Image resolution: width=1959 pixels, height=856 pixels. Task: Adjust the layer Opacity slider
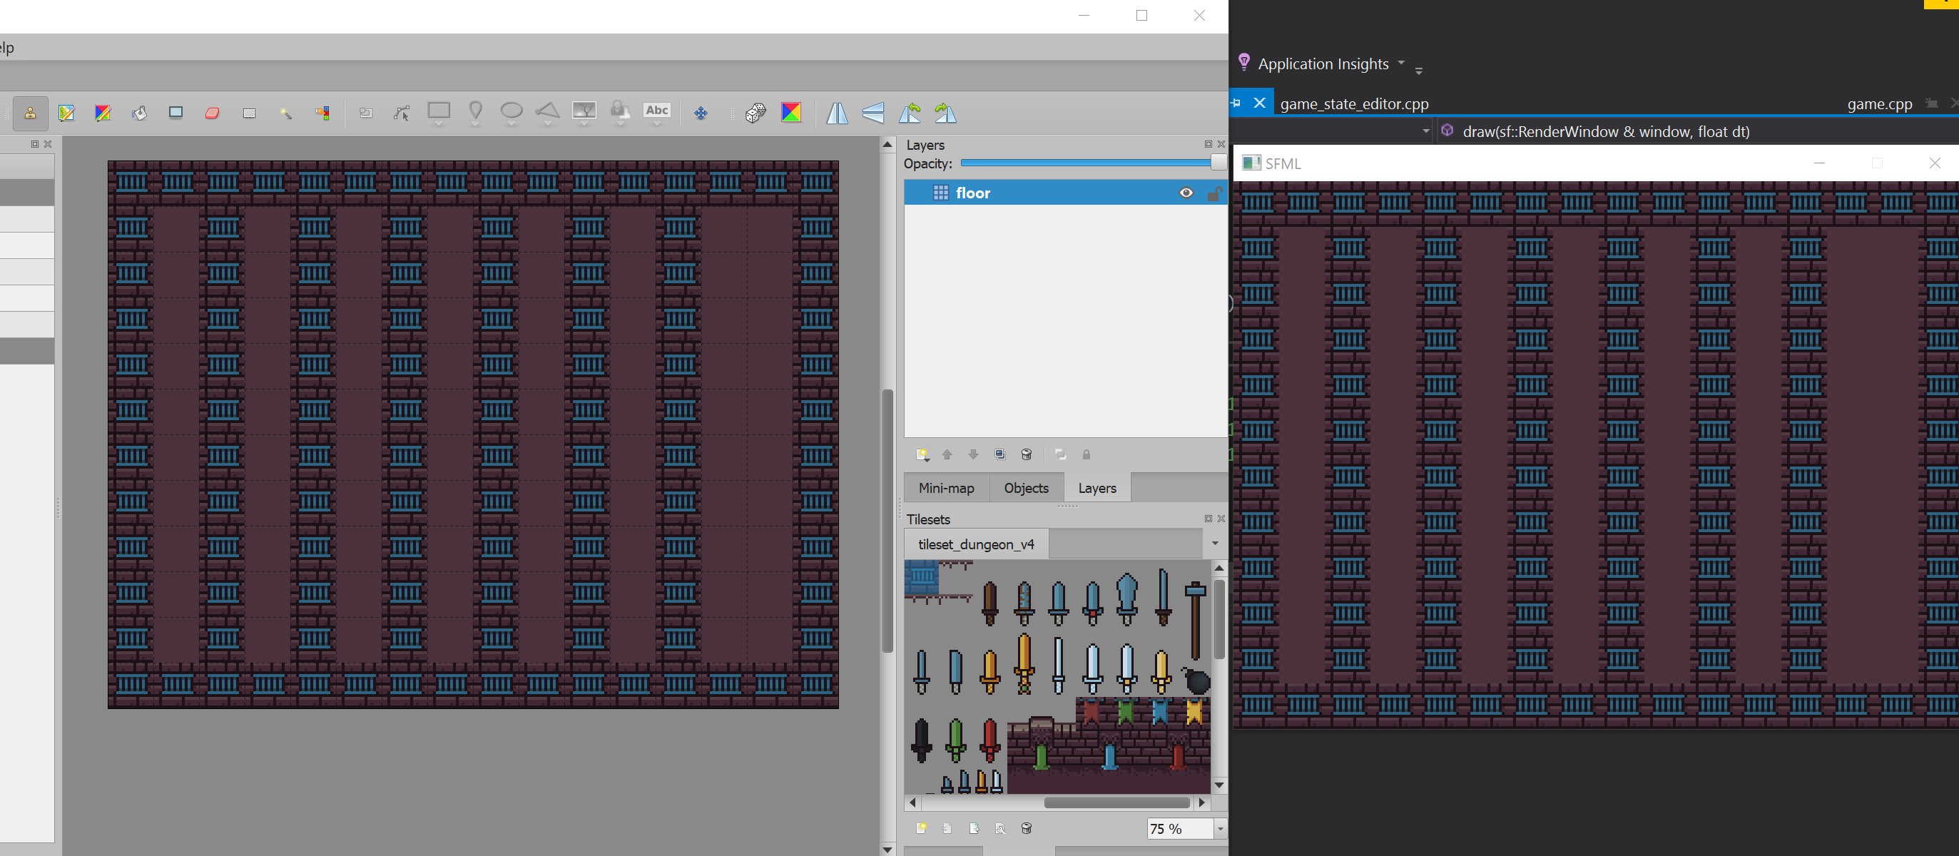click(1218, 163)
